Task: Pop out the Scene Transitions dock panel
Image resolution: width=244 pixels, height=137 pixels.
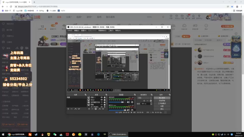Action: [x=152, y=95]
